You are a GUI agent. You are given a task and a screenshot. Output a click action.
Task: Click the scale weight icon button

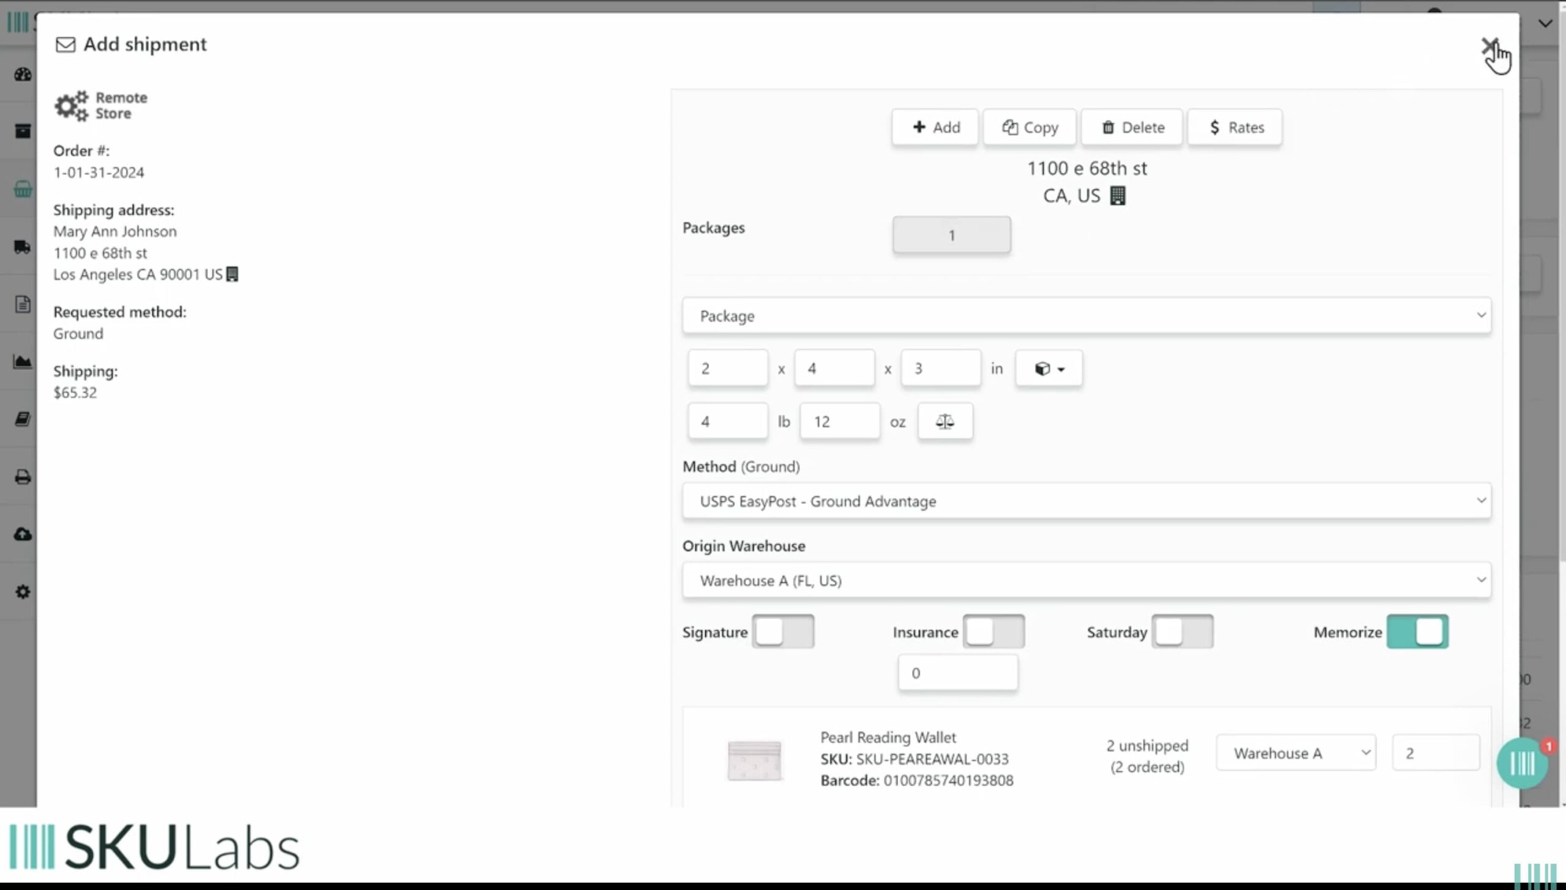[x=944, y=421]
